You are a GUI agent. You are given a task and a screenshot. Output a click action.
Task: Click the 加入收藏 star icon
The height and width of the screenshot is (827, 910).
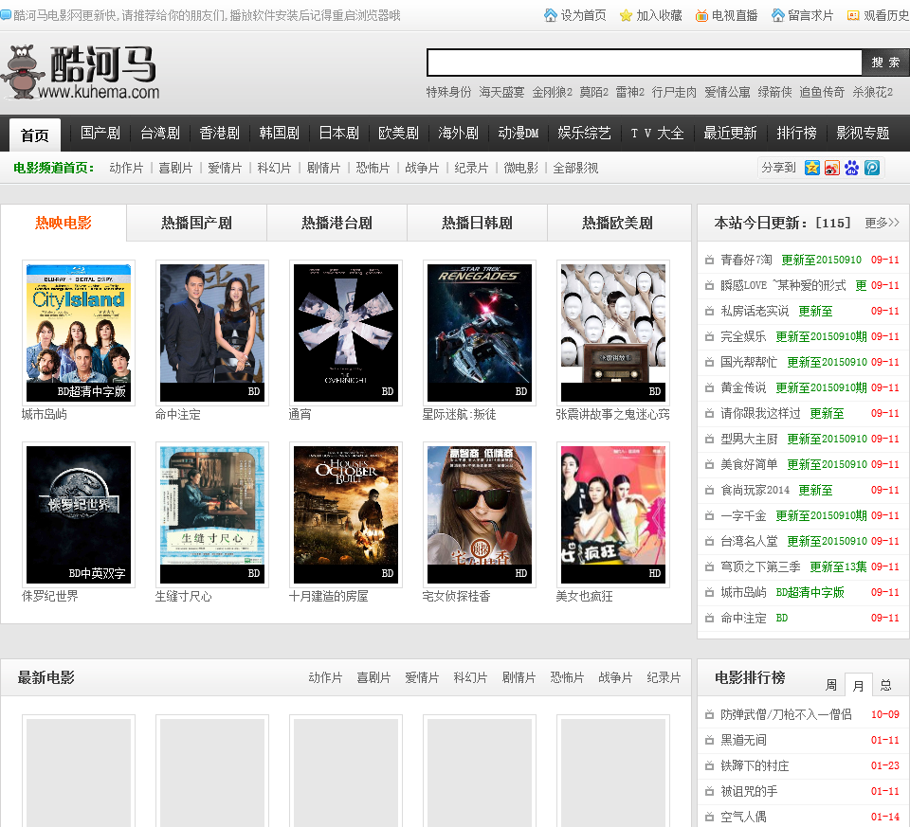click(626, 16)
